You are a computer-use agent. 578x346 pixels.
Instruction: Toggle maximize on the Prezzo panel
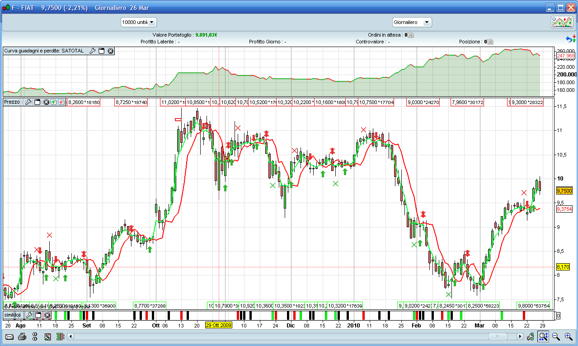pos(38,102)
